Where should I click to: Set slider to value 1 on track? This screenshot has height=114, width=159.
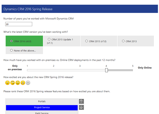pos(27,70)
